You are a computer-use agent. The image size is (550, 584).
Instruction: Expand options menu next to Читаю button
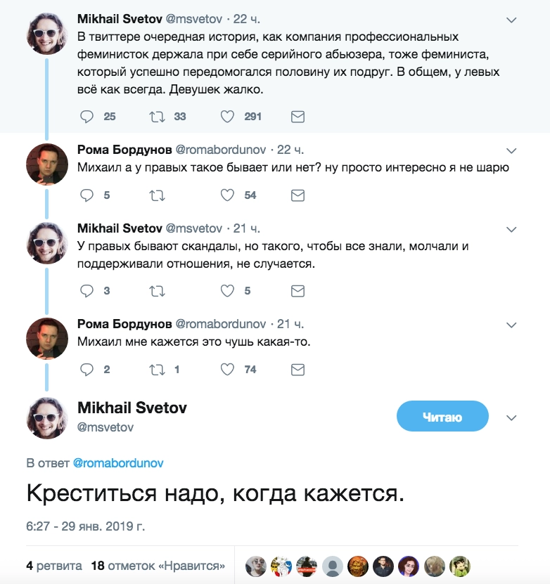(512, 417)
